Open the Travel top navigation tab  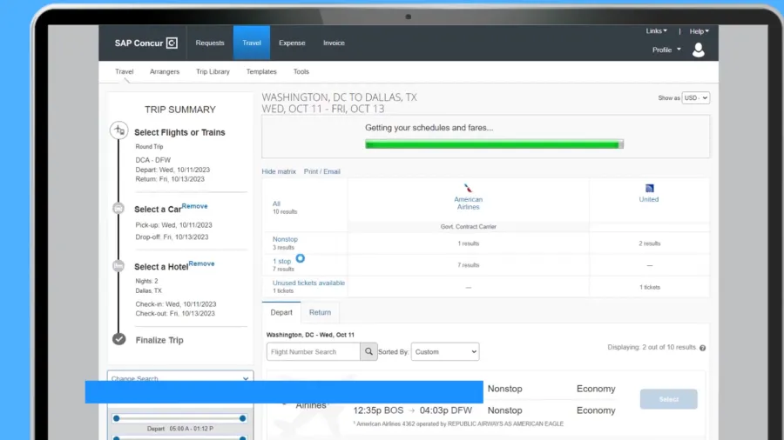[252, 43]
